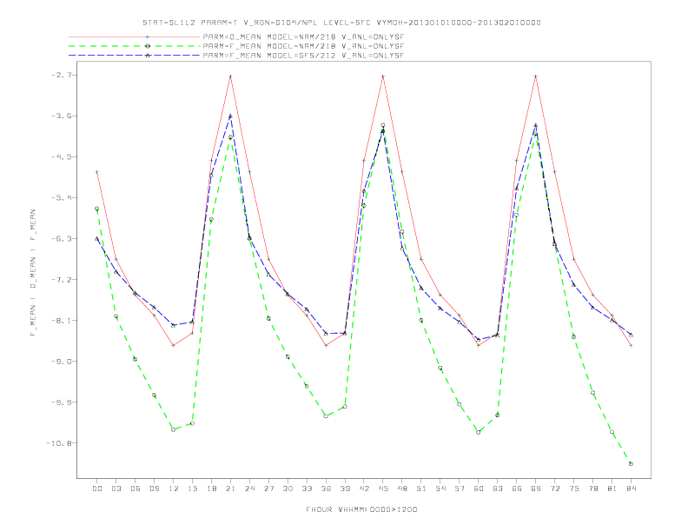Click x-axis tick label 69
Viewport: 688px width, 532px height.
pyautogui.click(x=536, y=489)
